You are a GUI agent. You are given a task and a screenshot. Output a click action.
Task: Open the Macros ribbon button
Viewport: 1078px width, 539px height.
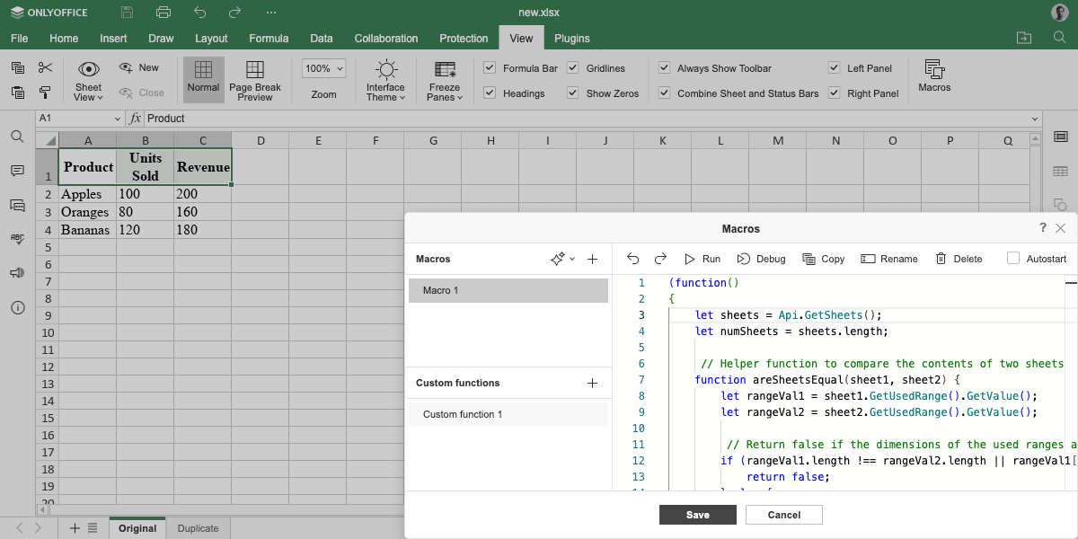click(x=934, y=77)
